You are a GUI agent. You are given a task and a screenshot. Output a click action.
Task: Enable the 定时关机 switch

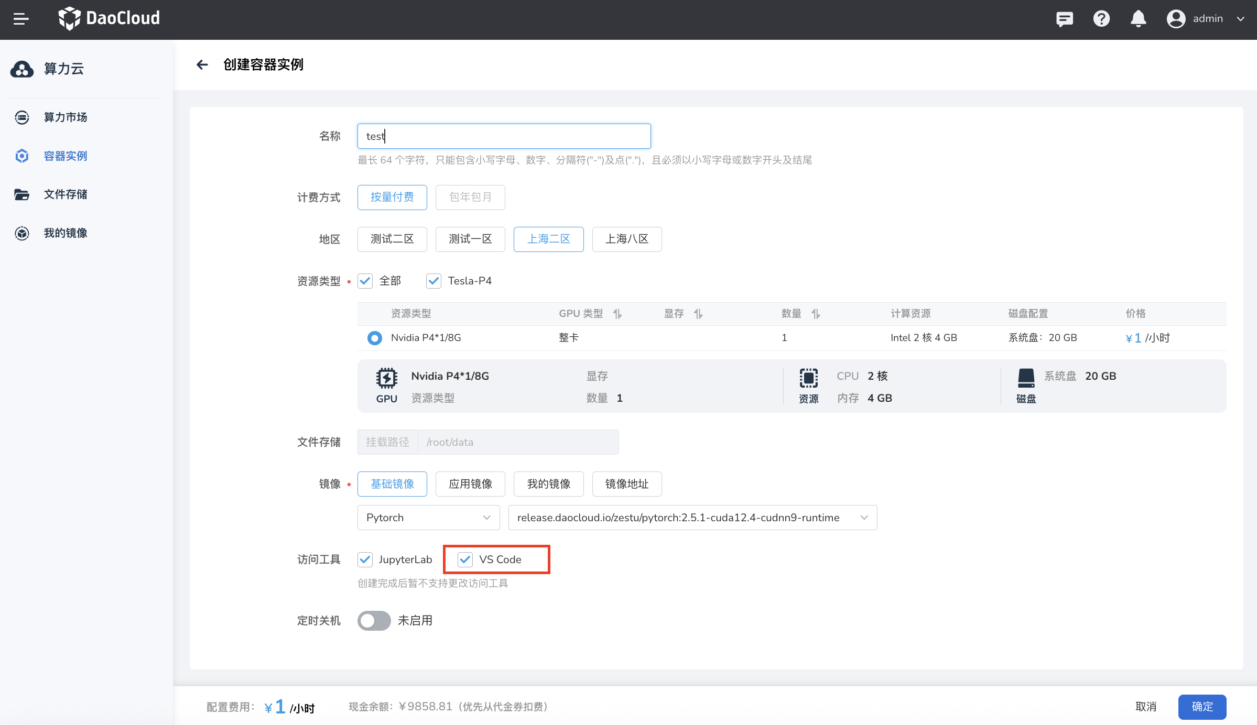pyautogui.click(x=374, y=621)
